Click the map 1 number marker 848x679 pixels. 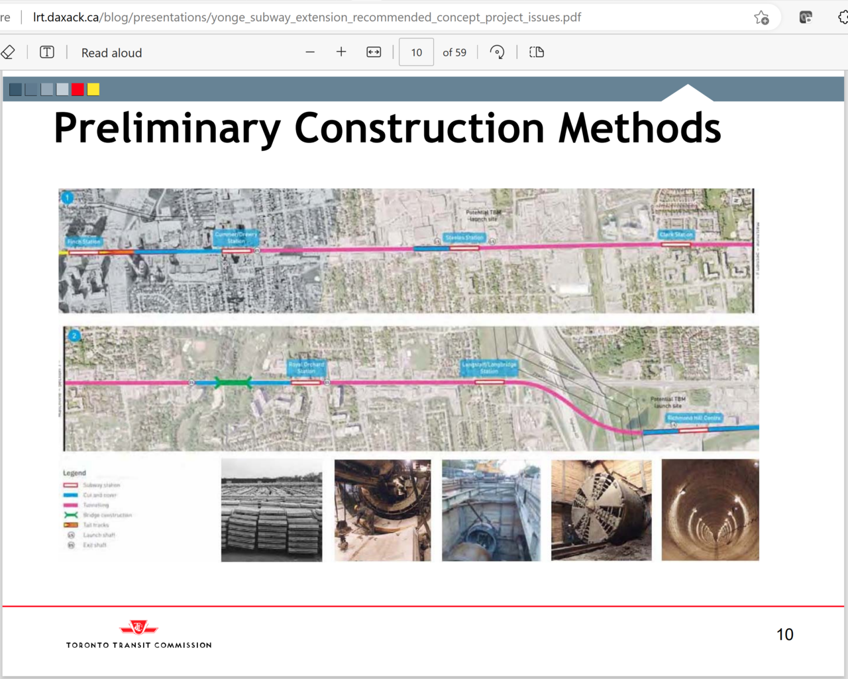tap(66, 197)
